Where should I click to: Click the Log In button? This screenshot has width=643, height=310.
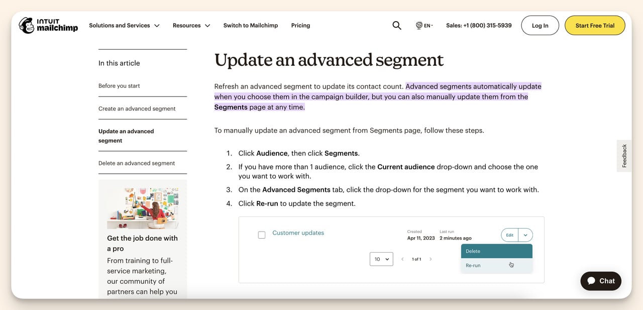tap(540, 26)
